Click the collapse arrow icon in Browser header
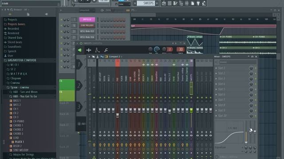 46,14
